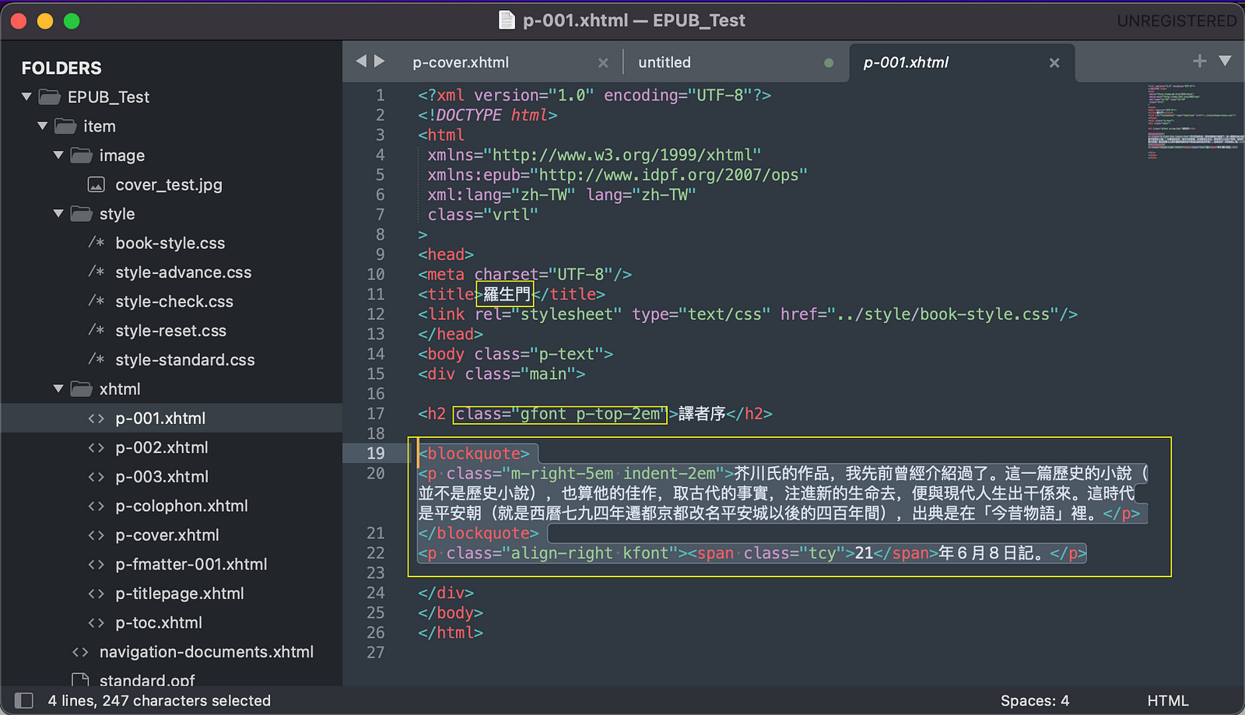Click CSS icon beside style-advance.css
Viewport: 1245px width, 715px height.
pos(96,272)
